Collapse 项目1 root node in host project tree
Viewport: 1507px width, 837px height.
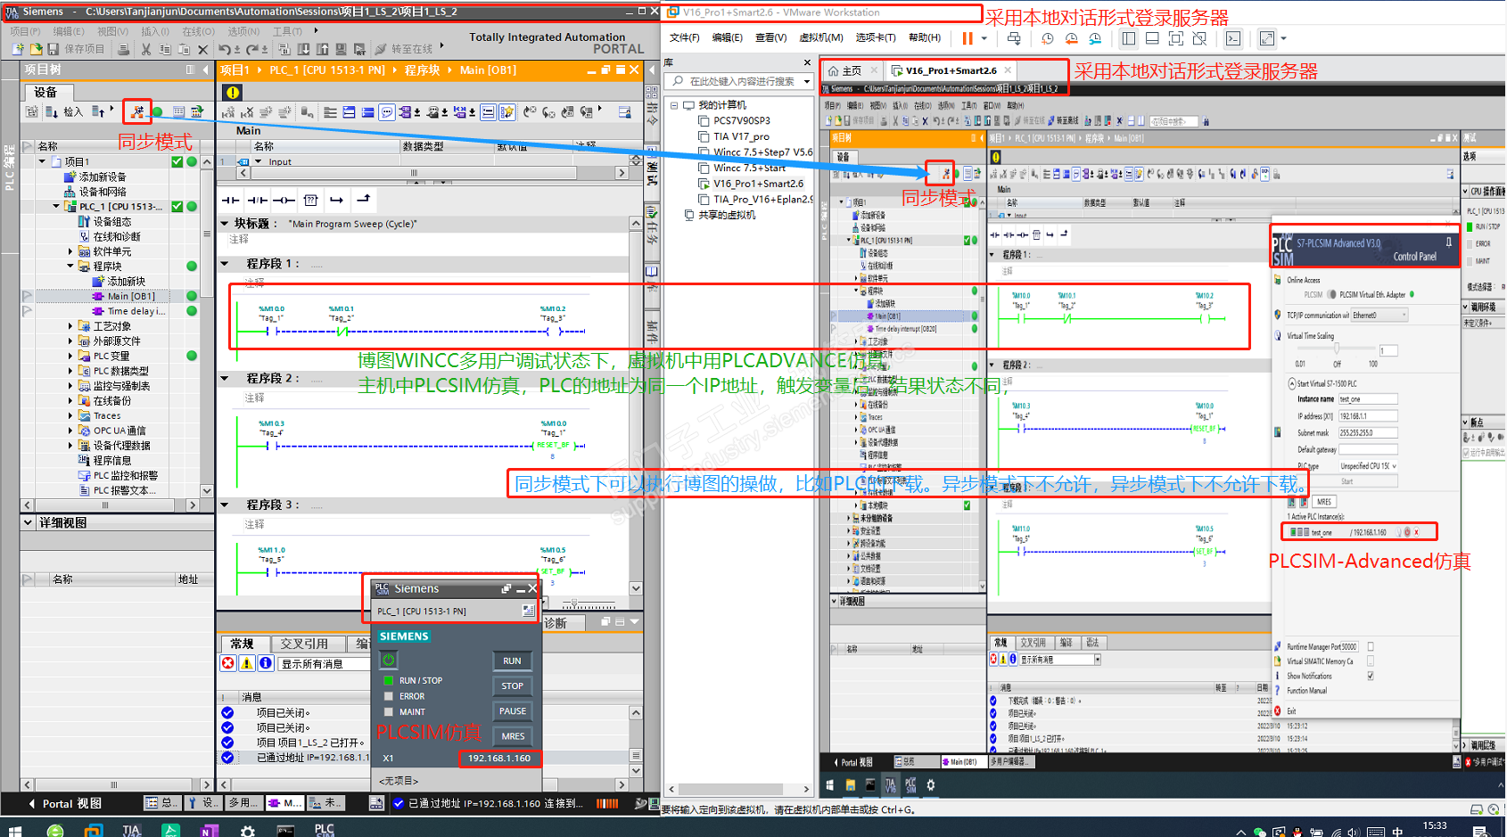click(42, 161)
